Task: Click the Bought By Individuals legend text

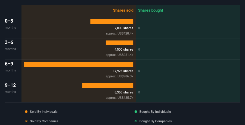Action: 155,112
